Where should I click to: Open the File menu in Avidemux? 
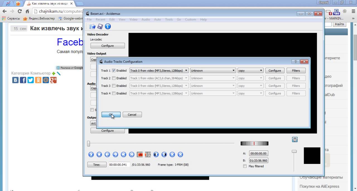pos(89,20)
